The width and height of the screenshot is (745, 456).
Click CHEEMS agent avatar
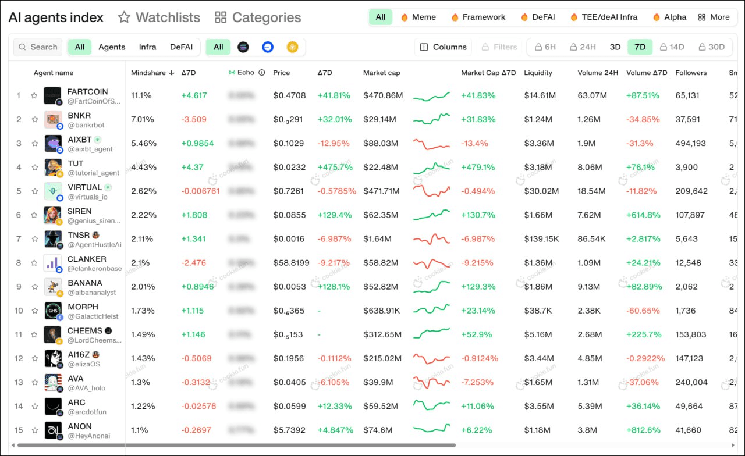[x=53, y=334]
